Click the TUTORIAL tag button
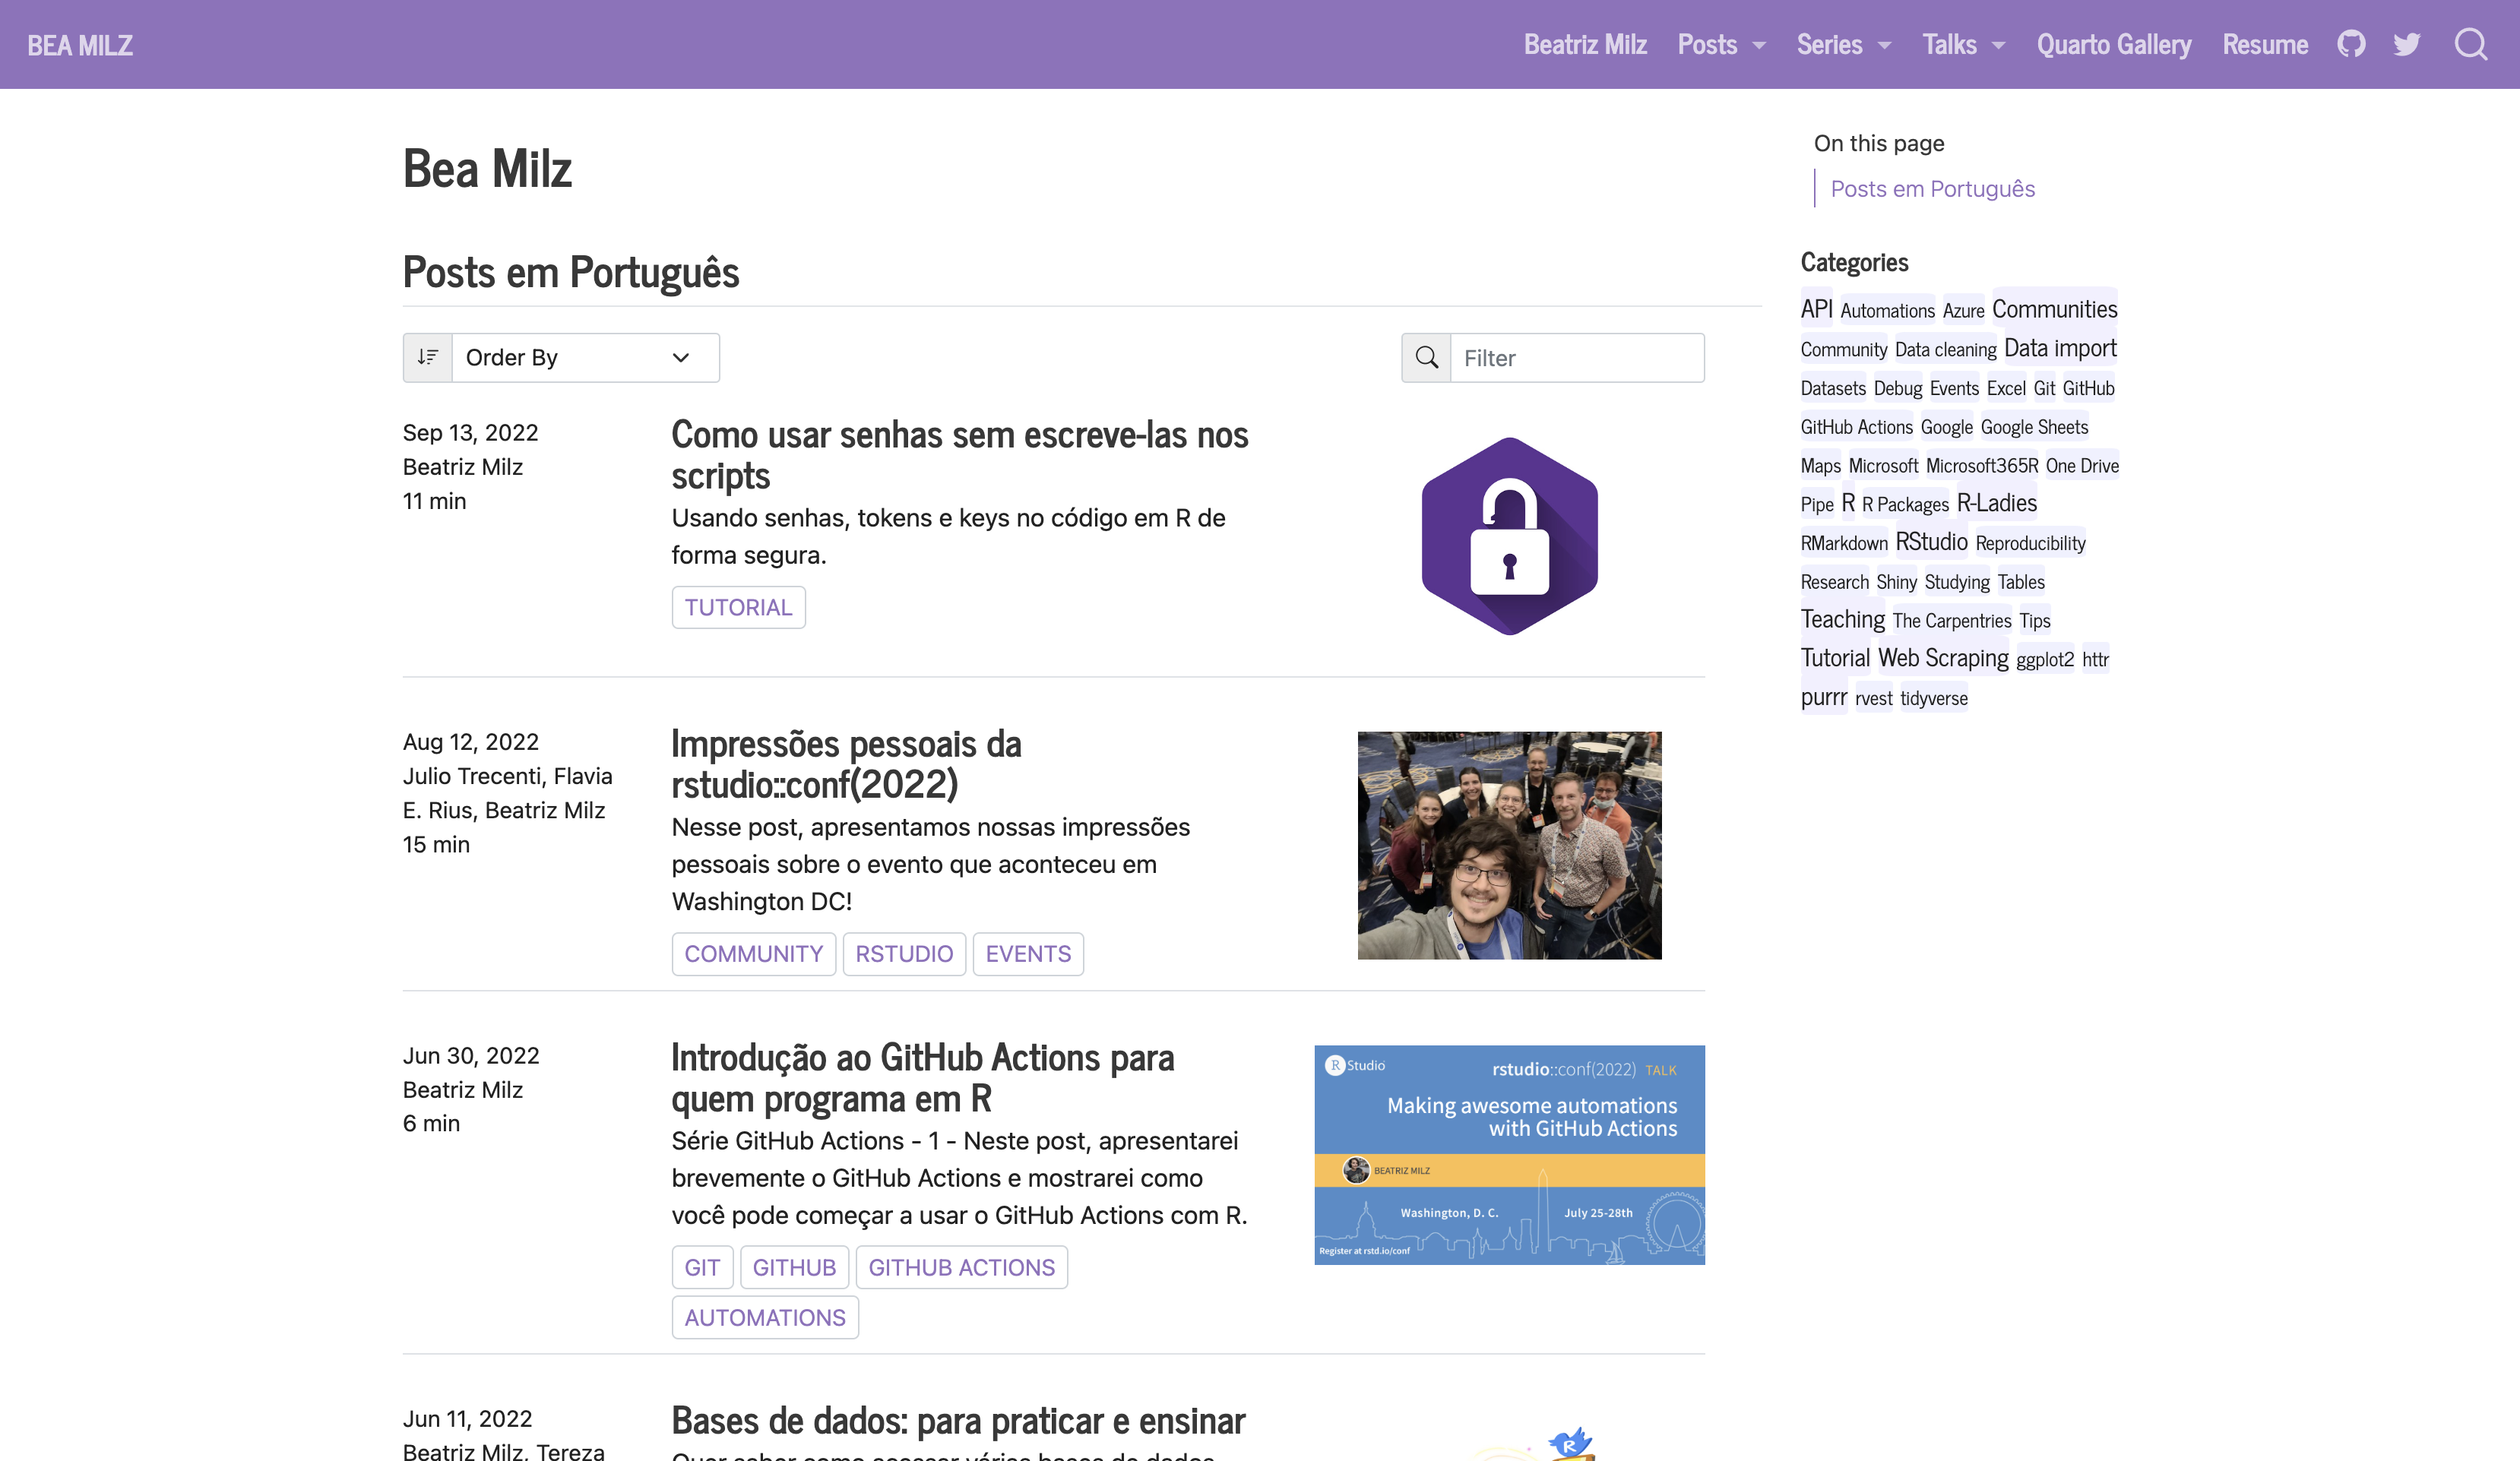Viewport: 2520px width, 1461px height. pyautogui.click(x=738, y=607)
